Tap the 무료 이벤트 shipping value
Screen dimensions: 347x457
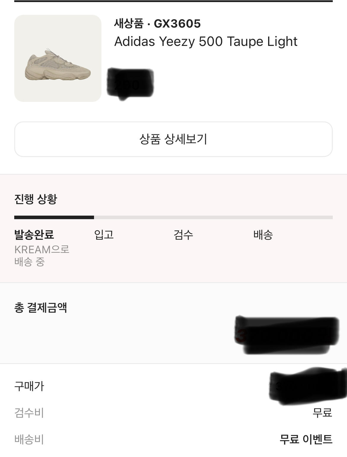tap(306, 439)
